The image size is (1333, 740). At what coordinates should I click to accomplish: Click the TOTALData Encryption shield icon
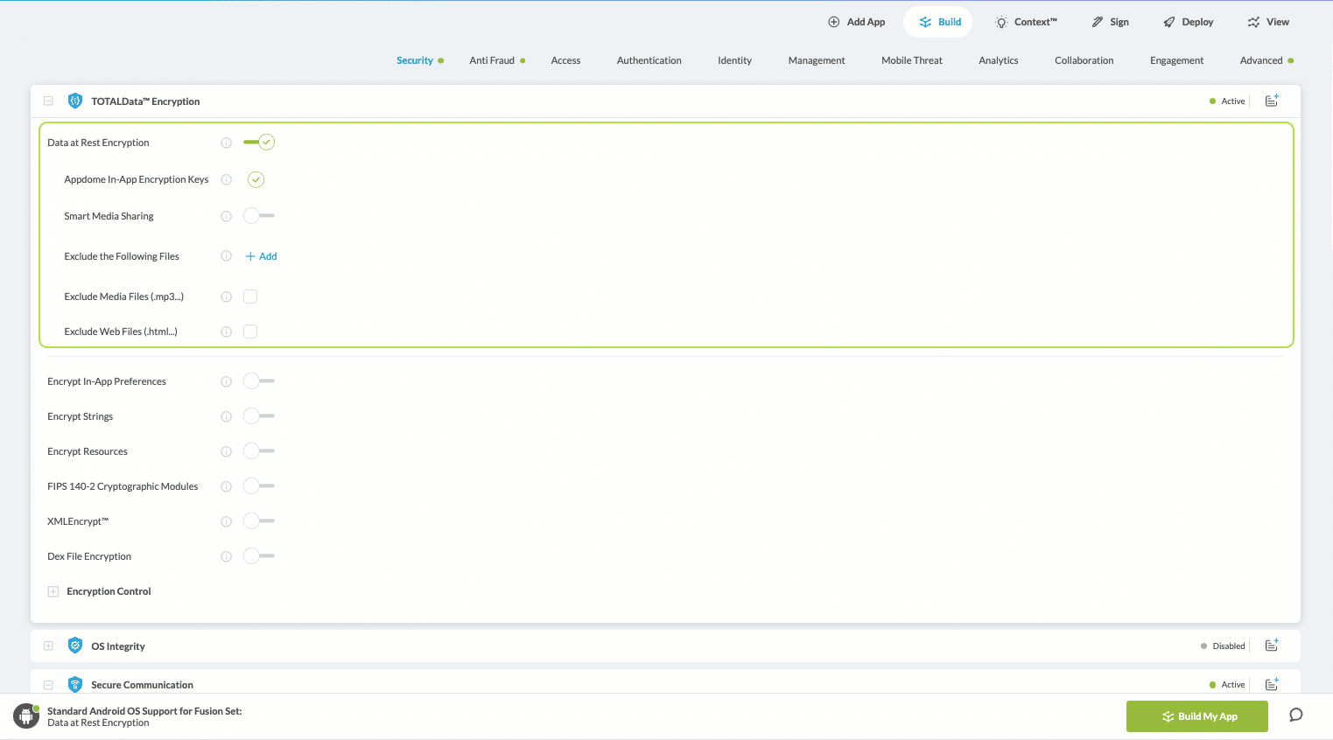click(x=75, y=101)
